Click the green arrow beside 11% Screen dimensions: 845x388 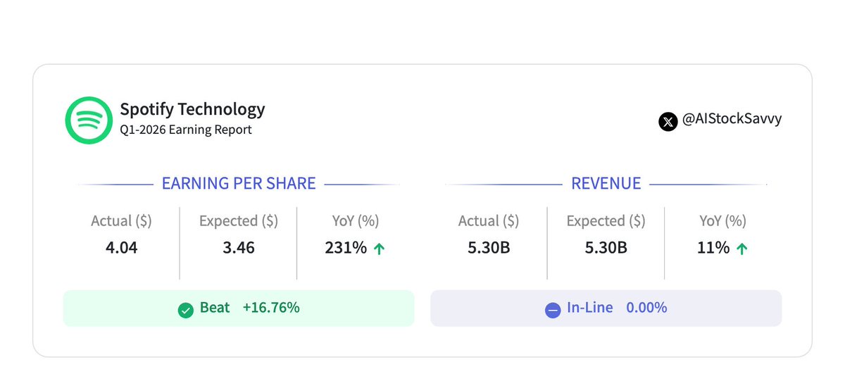click(x=741, y=249)
